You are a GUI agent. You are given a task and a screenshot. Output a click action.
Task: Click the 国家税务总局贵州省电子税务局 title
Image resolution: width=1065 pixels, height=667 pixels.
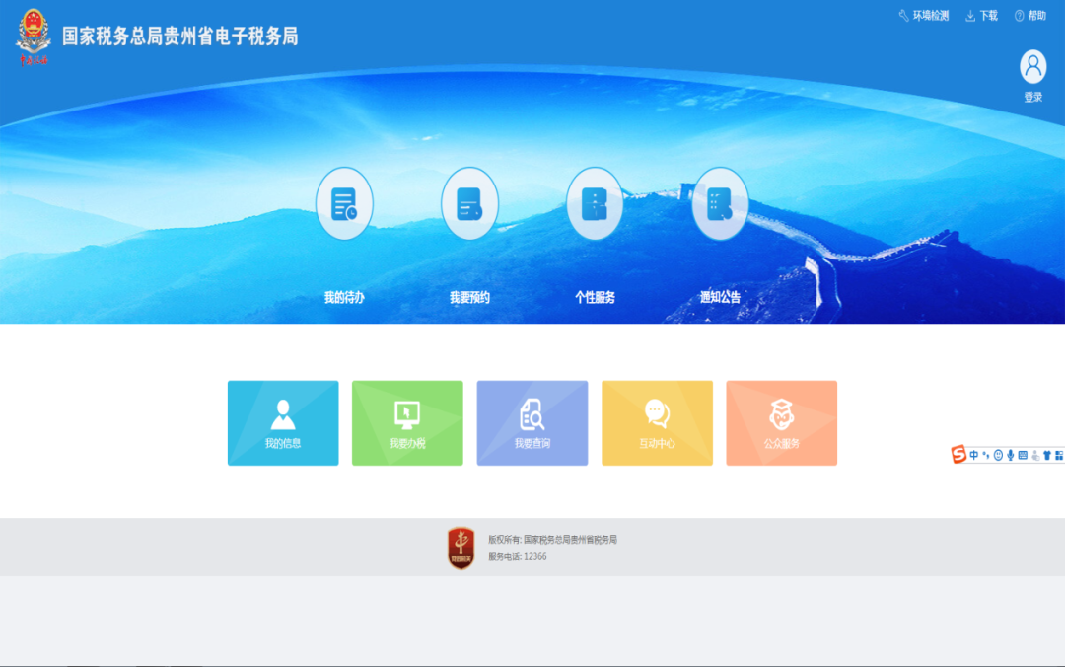click(180, 37)
